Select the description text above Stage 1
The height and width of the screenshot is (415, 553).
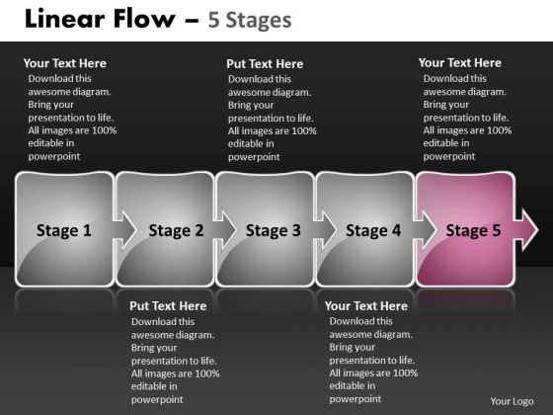point(72,118)
